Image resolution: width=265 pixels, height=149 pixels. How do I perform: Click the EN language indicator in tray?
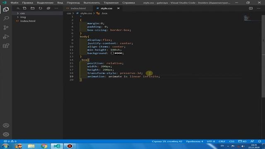[222, 146]
